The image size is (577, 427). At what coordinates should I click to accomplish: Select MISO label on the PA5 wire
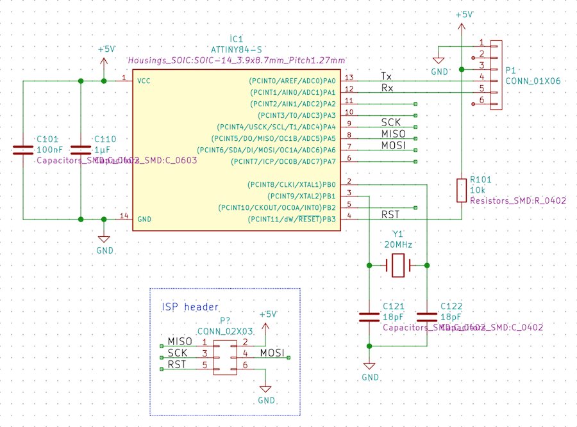(x=394, y=134)
